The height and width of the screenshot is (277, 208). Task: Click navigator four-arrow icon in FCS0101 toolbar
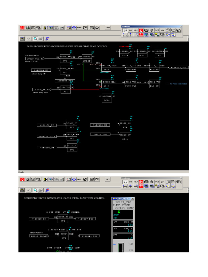pyautogui.click(x=74, y=28)
